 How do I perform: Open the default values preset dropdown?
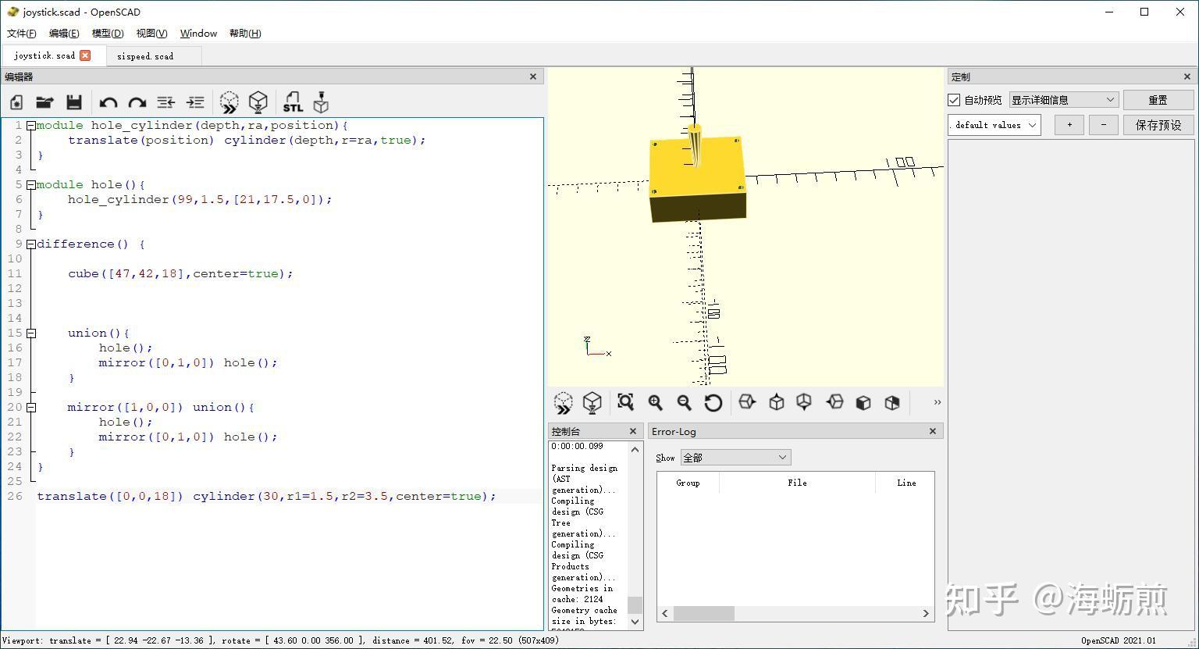point(994,125)
